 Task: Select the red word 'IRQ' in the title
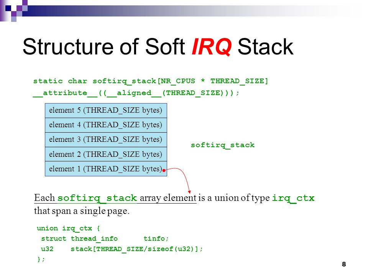(212, 47)
